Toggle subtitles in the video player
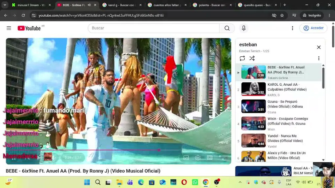The width and height of the screenshot is (335, 188). (x=186, y=157)
